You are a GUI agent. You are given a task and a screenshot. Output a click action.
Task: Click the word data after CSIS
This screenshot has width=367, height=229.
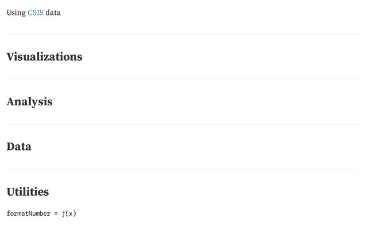click(x=53, y=13)
